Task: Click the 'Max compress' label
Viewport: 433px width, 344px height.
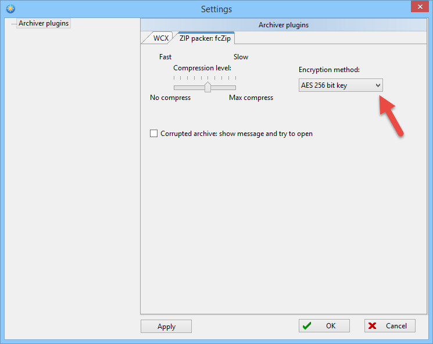Action: tap(251, 98)
